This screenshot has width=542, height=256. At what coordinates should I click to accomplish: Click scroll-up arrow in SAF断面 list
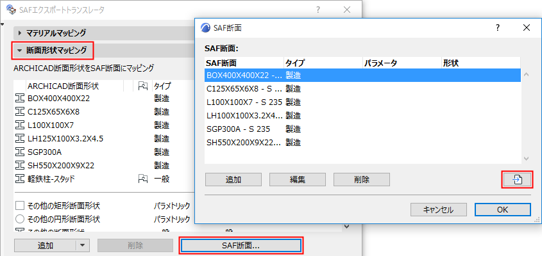click(527, 74)
